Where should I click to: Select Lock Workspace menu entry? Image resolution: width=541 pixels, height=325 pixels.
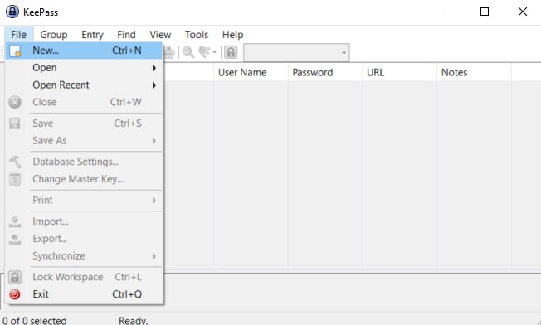[x=84, y=277]
